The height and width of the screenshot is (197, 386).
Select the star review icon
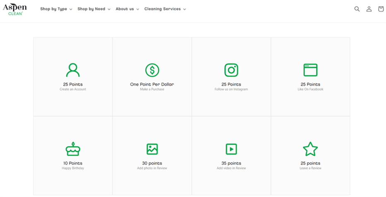pyautogui.click(x=310, y=149)
